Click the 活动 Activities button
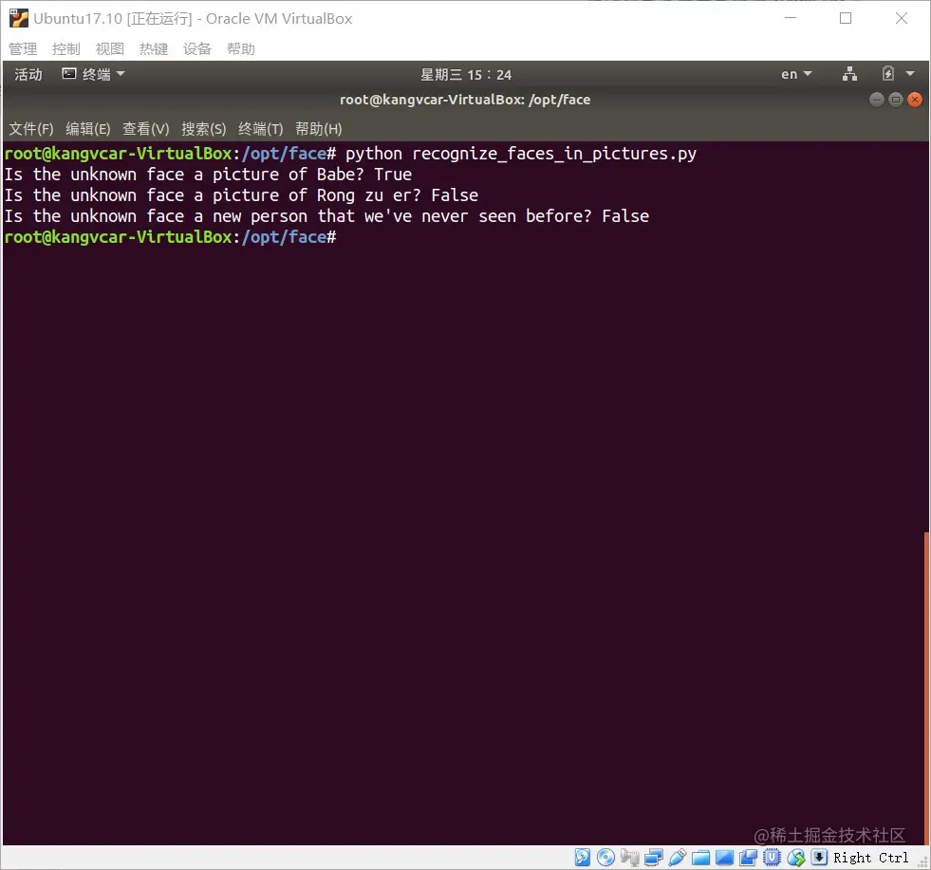The image size is (931, 870). coord(28,74)
